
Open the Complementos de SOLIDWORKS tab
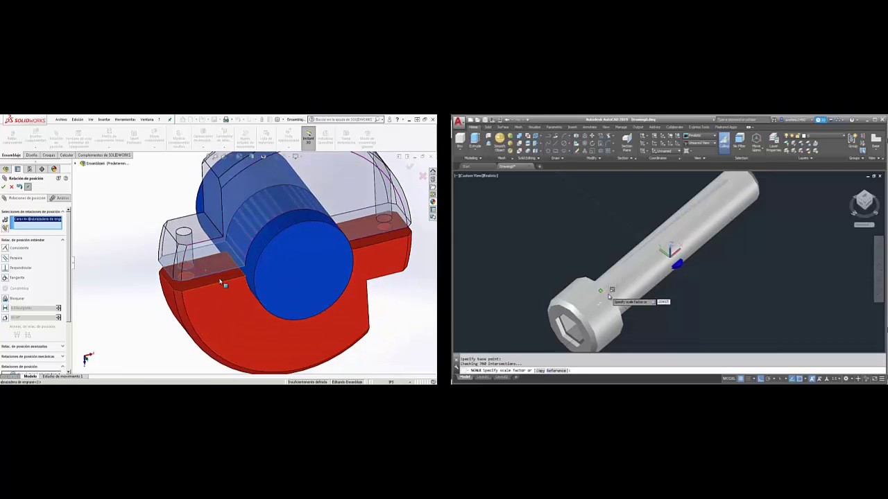[x=104, y=155]
